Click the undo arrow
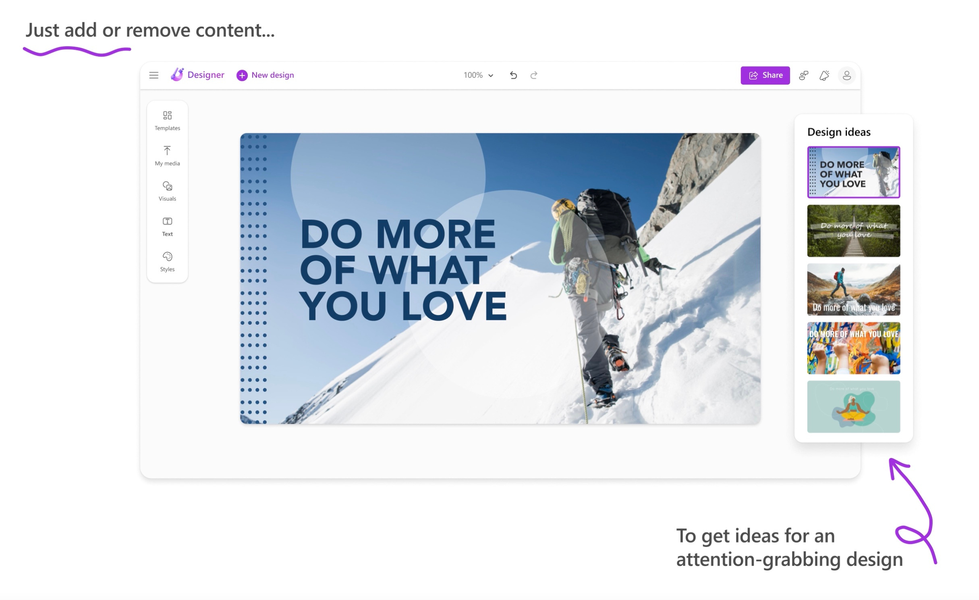 pos(513,75)
